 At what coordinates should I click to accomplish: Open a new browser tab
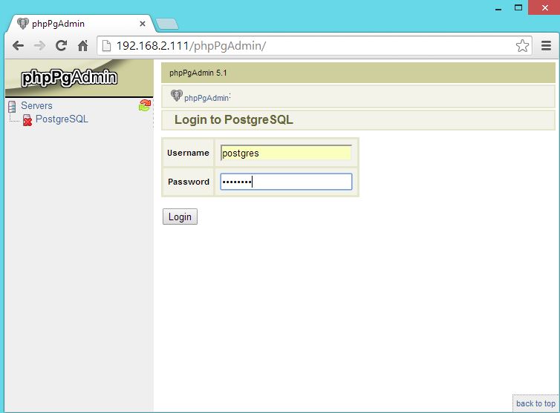click(x=167, y=24)
